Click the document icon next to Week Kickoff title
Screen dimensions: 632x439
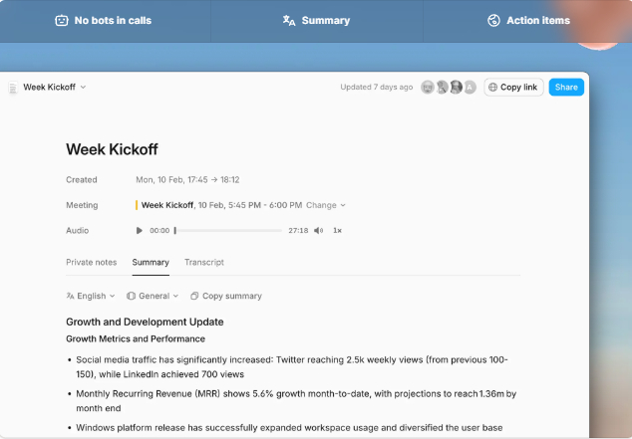[13, 88]
